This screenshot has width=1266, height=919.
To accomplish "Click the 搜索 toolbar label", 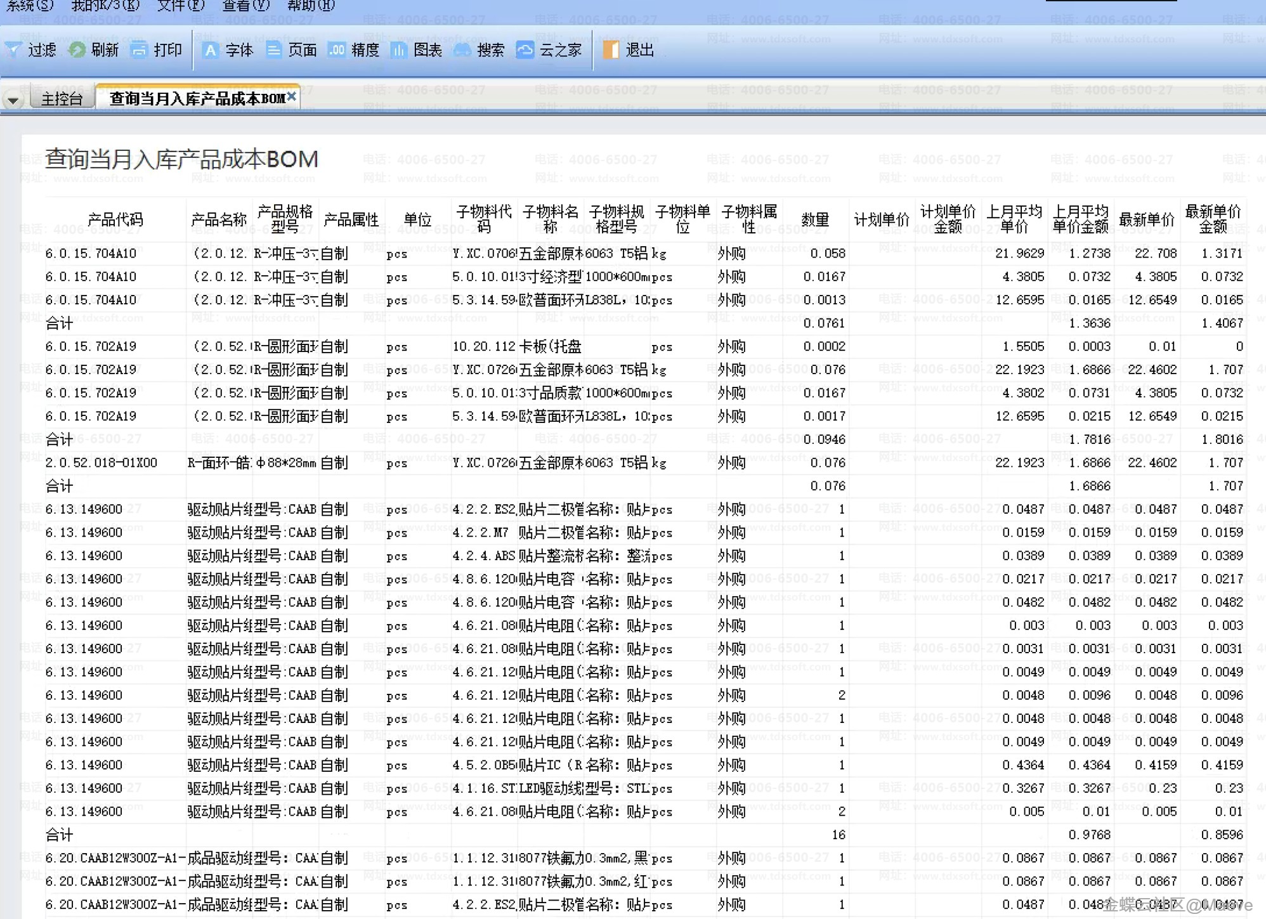I will pos(491,50).
